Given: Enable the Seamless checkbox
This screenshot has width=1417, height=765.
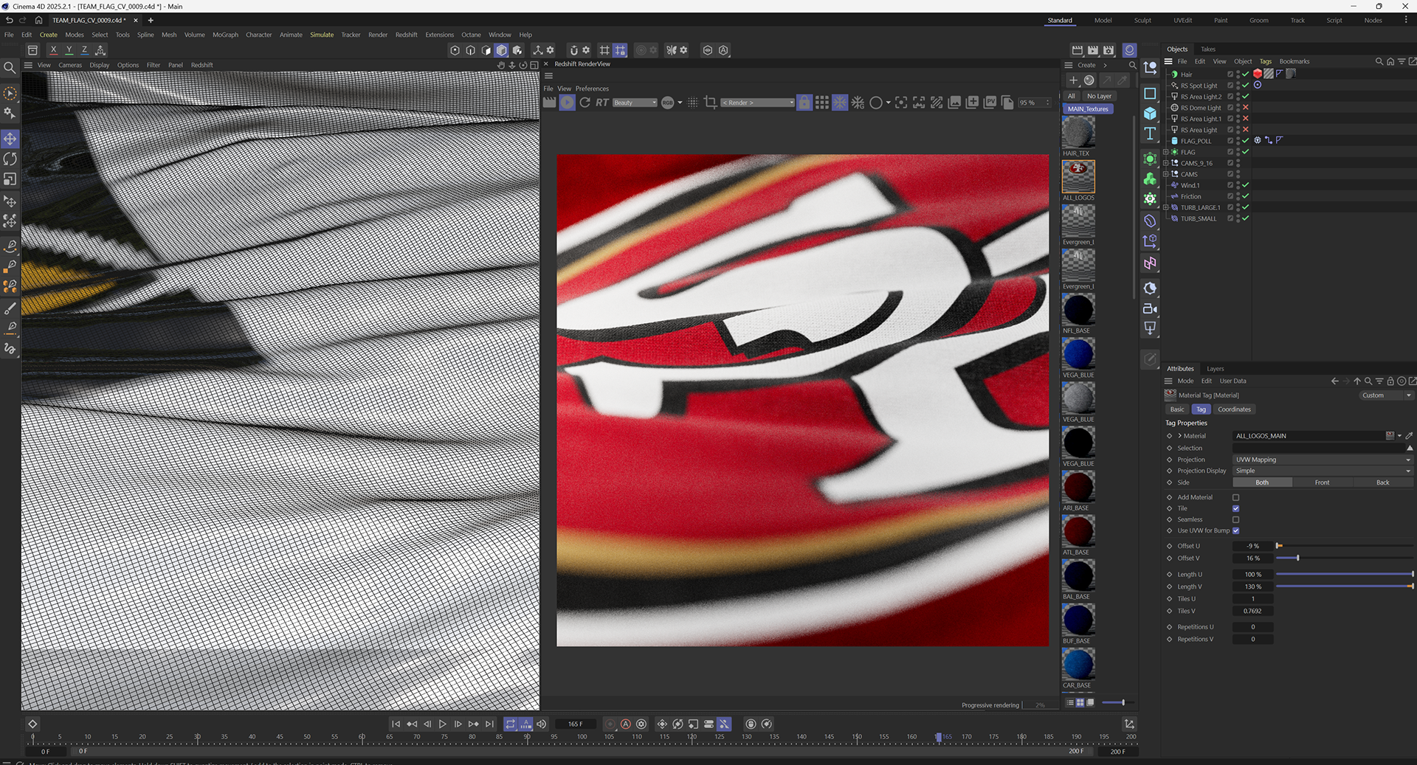Looking at the screenshot, I should [x=1236, y=519].
